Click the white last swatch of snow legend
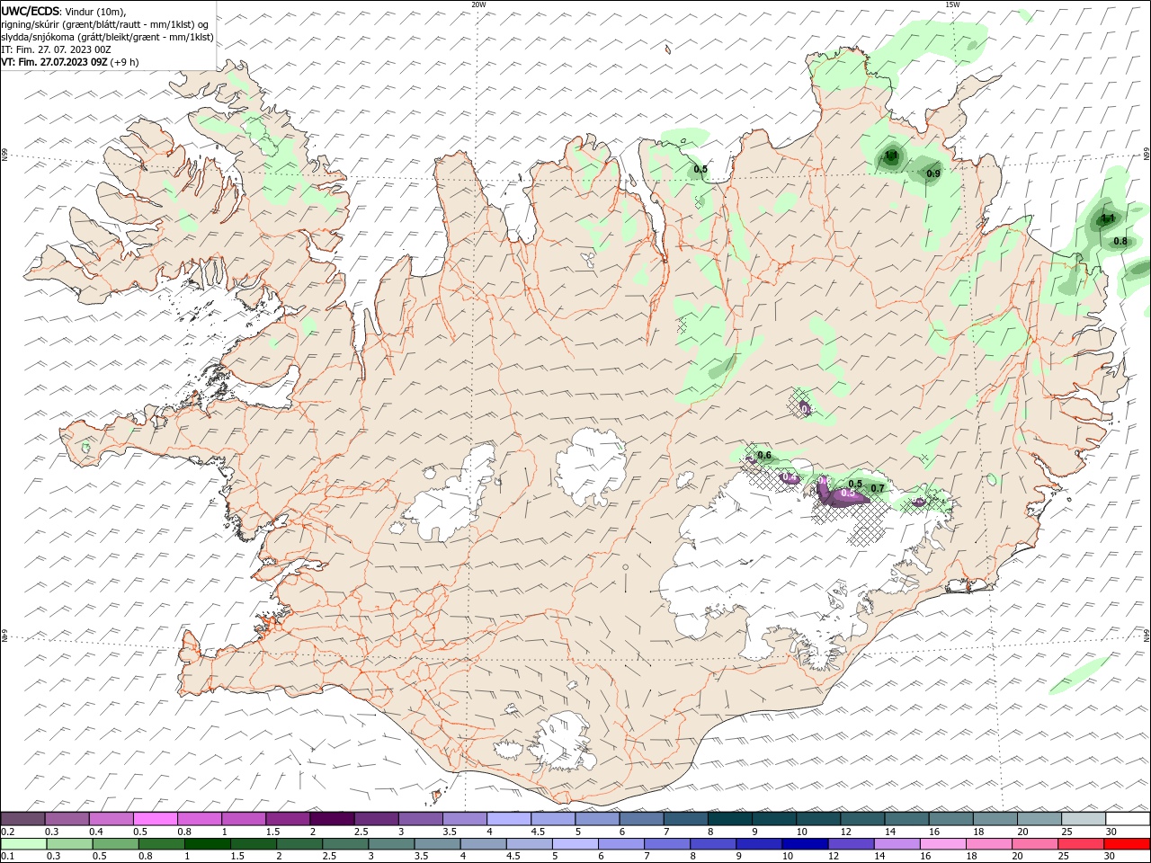Viewport: 1151px width, 863px height. 1128,819
